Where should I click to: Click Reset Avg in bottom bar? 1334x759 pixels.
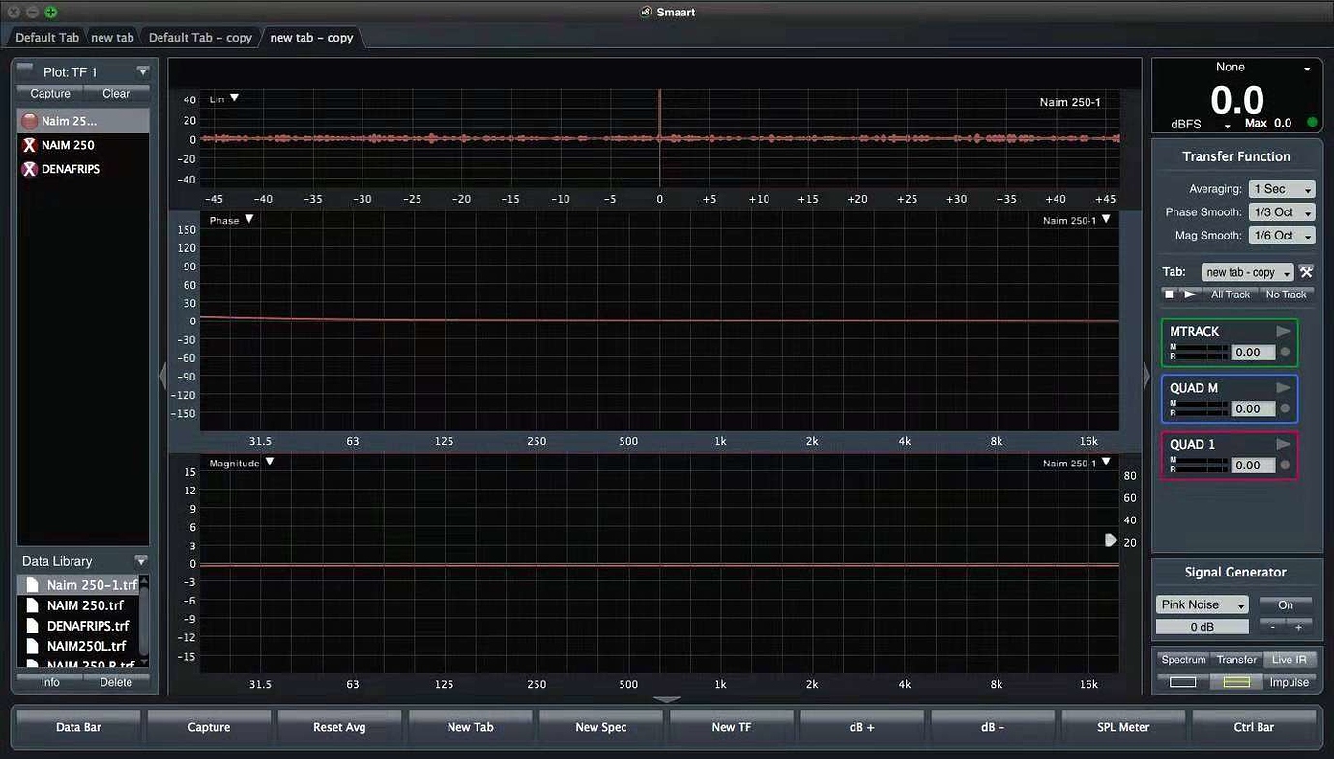(x=339, y=727)
